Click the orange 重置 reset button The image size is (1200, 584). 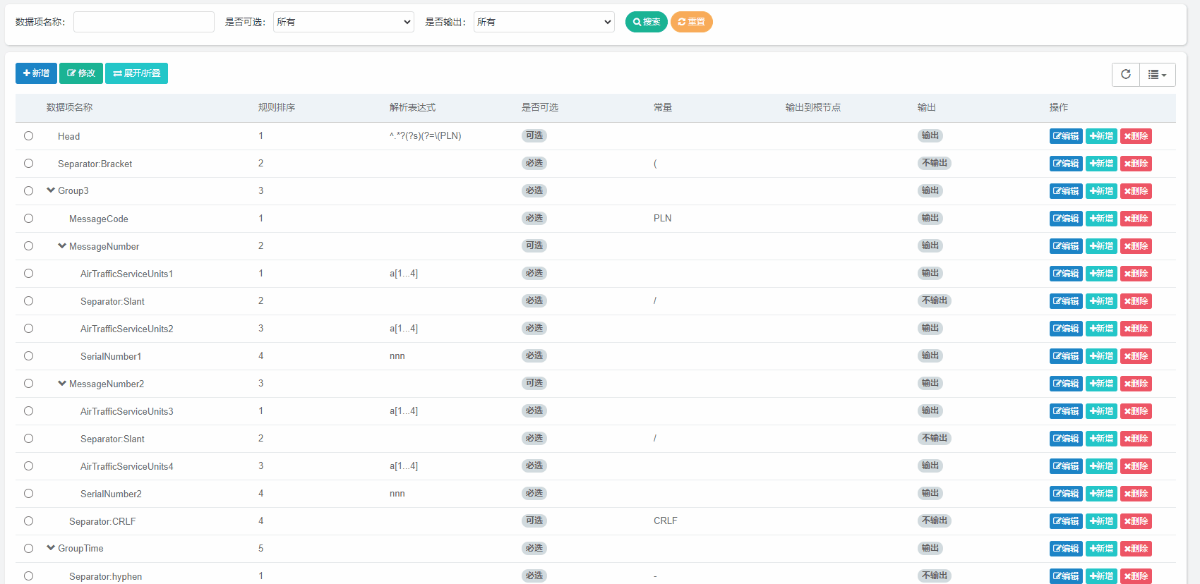[691, 22]
